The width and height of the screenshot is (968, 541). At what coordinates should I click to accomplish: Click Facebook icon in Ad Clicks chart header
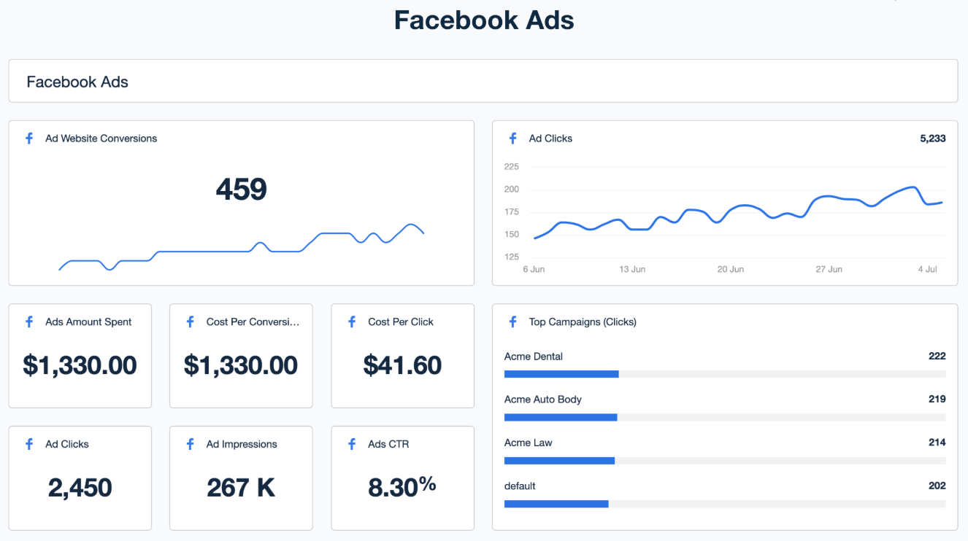click(513, 139)
